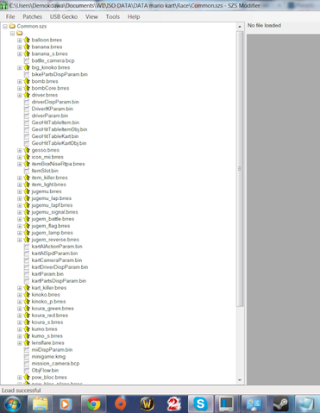Open the USB Gecko menu
The image size is (320, 413).
pos(64,16)
